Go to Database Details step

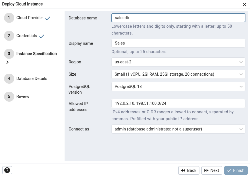(x=32, y=79)
